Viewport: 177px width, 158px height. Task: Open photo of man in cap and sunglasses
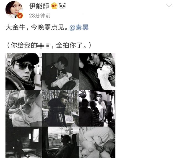tap(24, 71)
